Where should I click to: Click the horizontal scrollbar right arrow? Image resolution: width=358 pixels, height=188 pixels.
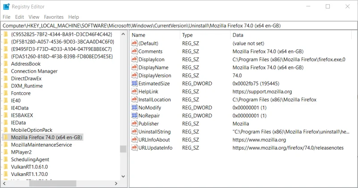(116, 183)
